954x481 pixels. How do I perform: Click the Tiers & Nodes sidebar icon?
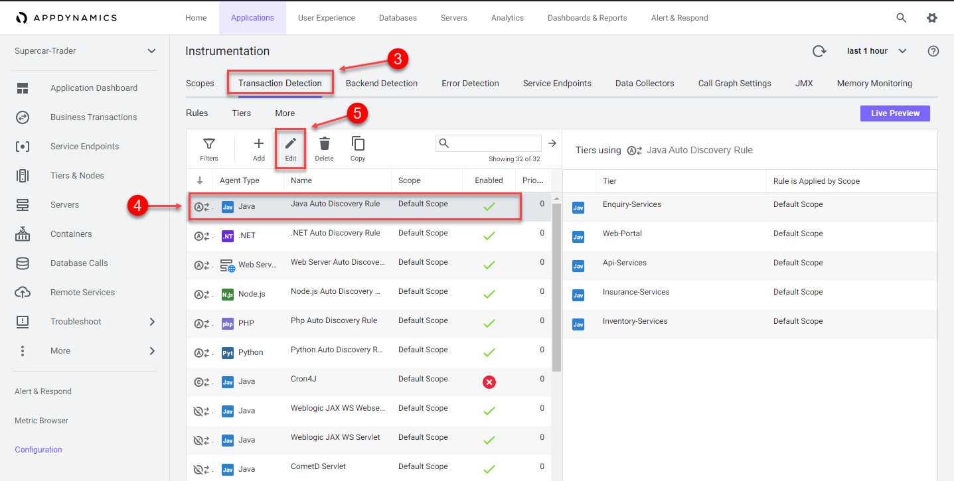pos(23,176)
